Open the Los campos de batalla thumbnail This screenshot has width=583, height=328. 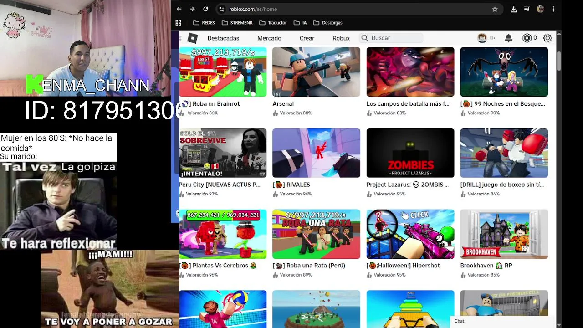point(410,72)
